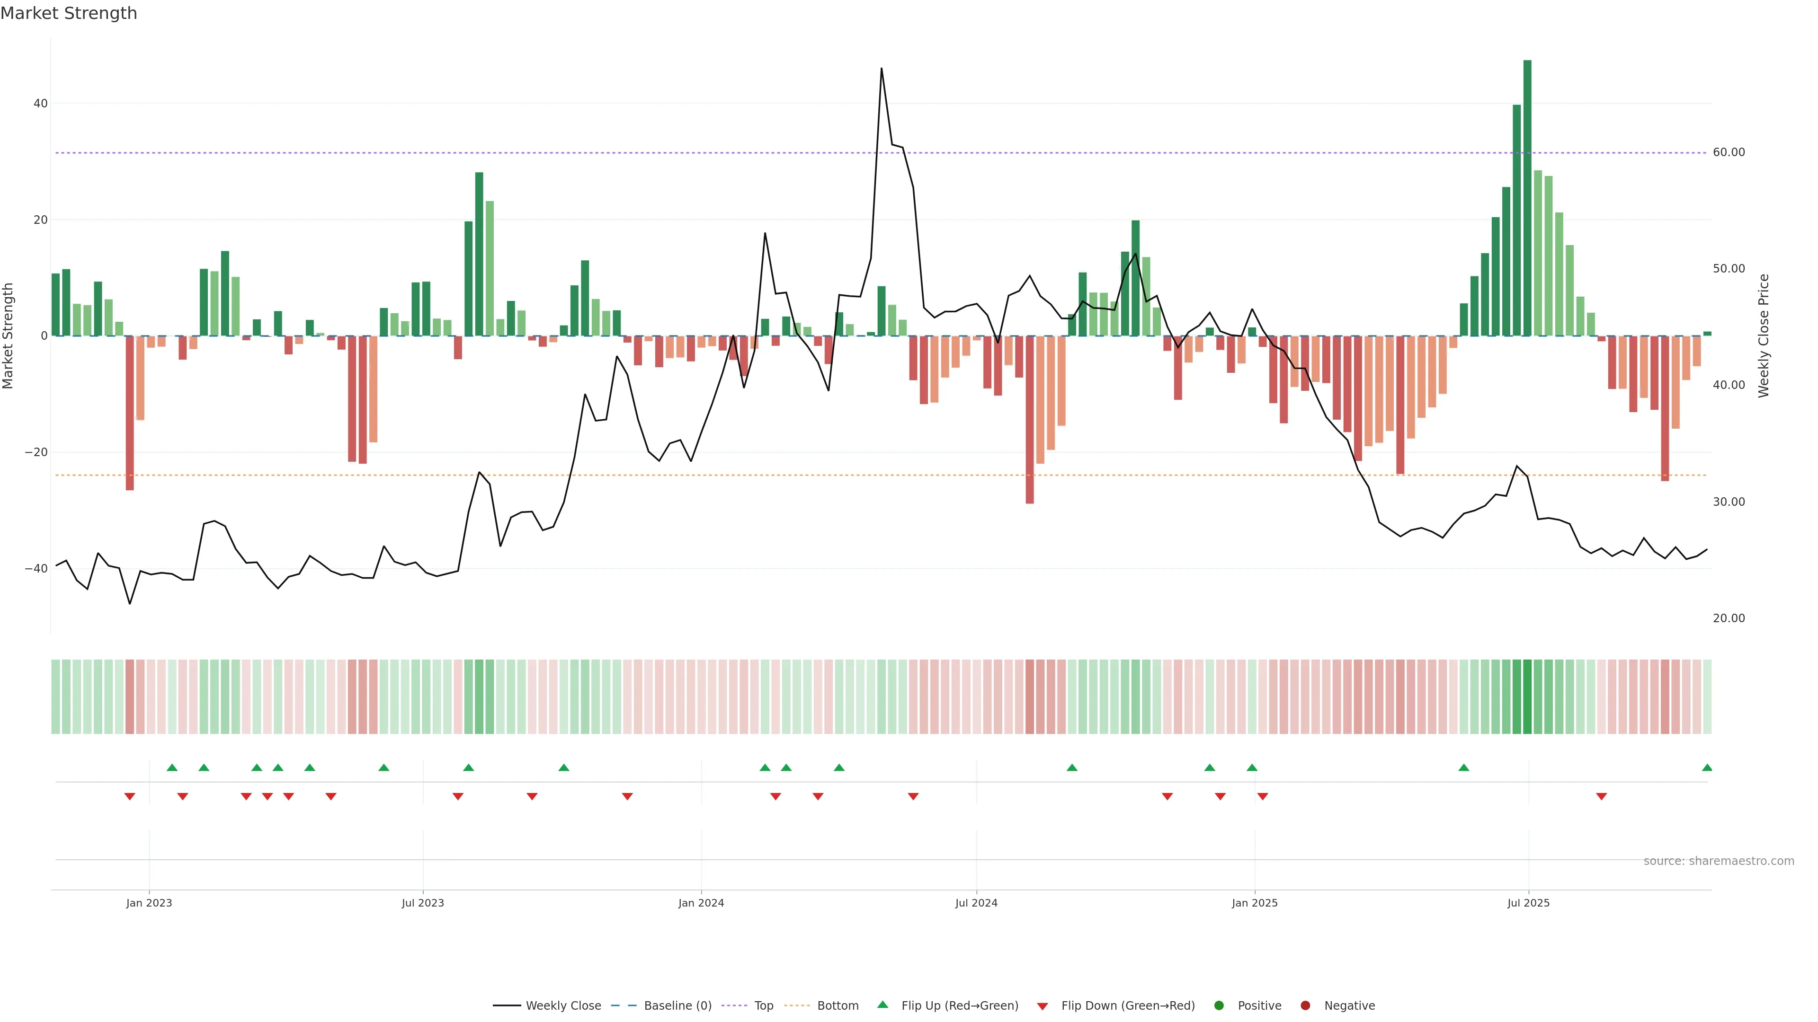Click the leftmost red flip-down triangle marker

tap(130, 796)
